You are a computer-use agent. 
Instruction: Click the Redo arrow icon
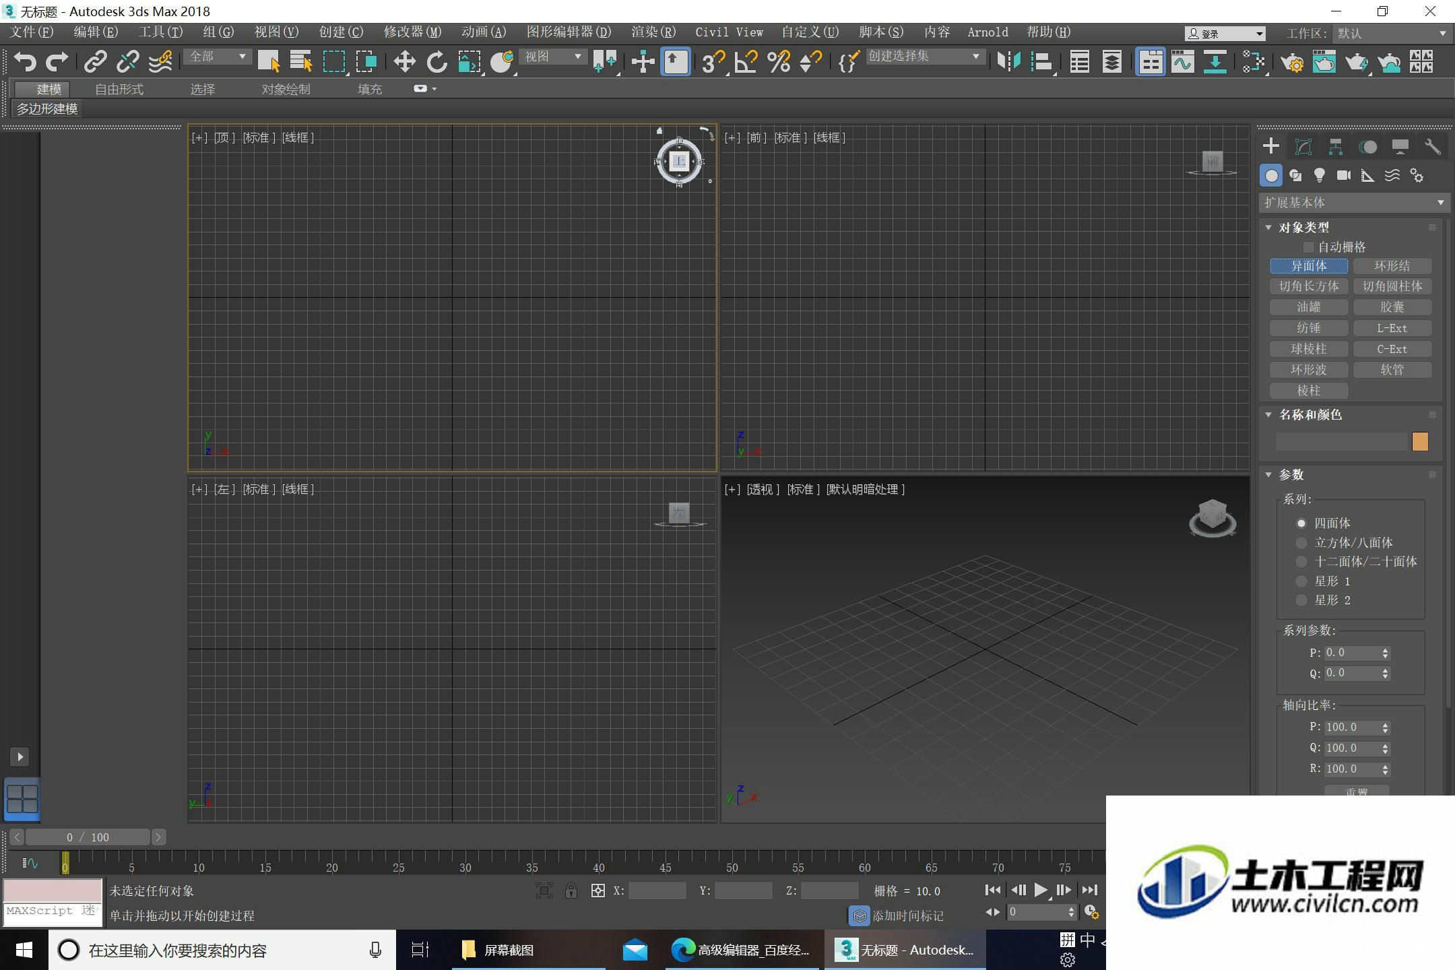coord(57,61)
